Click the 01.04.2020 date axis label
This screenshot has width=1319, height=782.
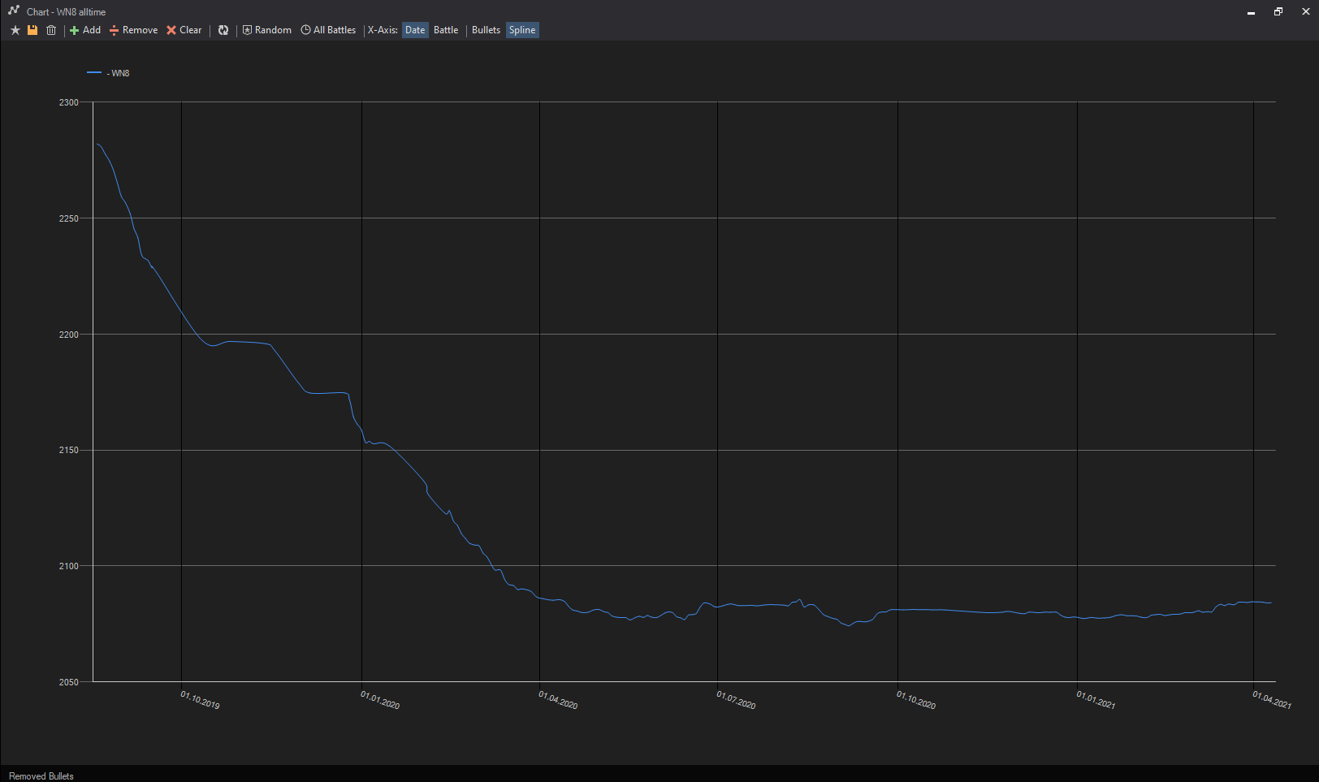[x=558, y=700]
